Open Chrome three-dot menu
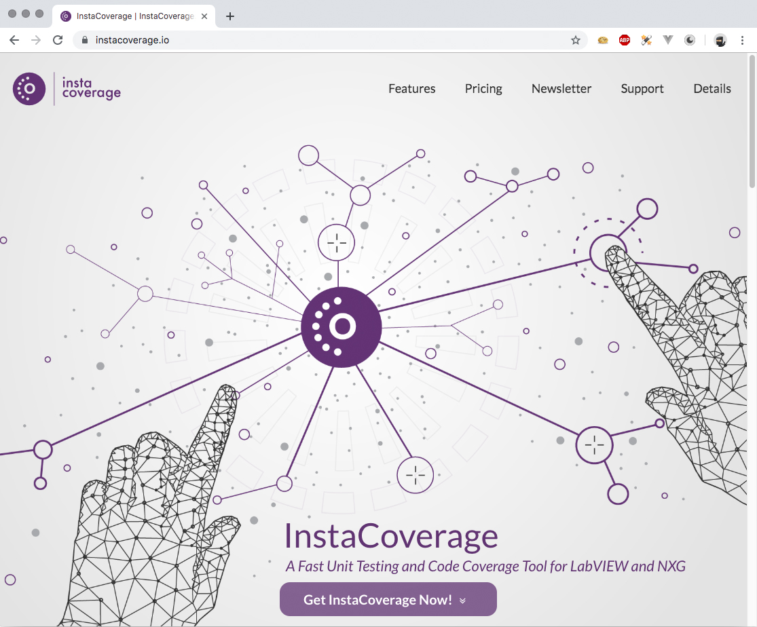This screenshot has width=757, height=627. pos(742,40)
